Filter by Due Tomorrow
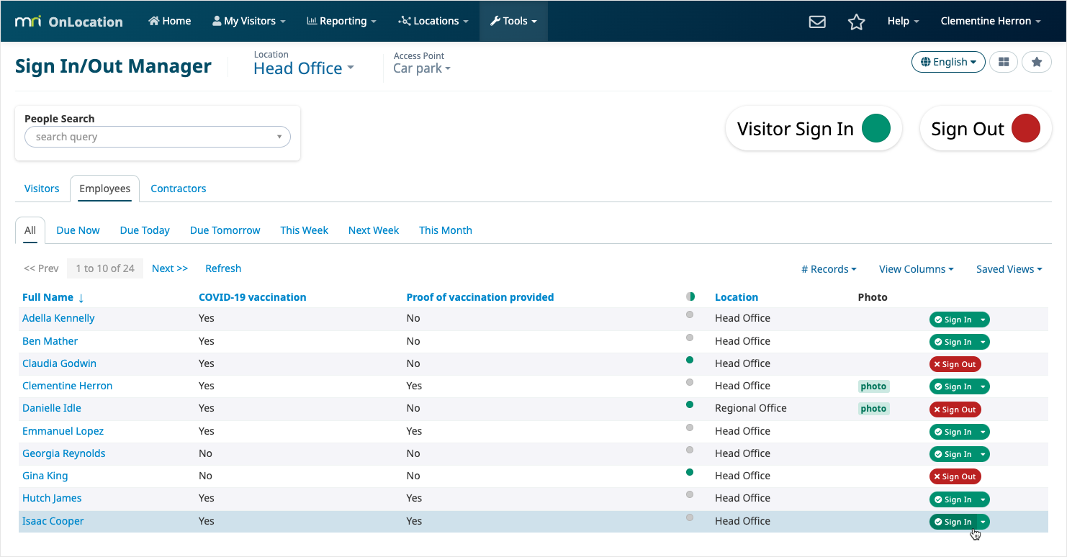 click(x=225, y=230)
